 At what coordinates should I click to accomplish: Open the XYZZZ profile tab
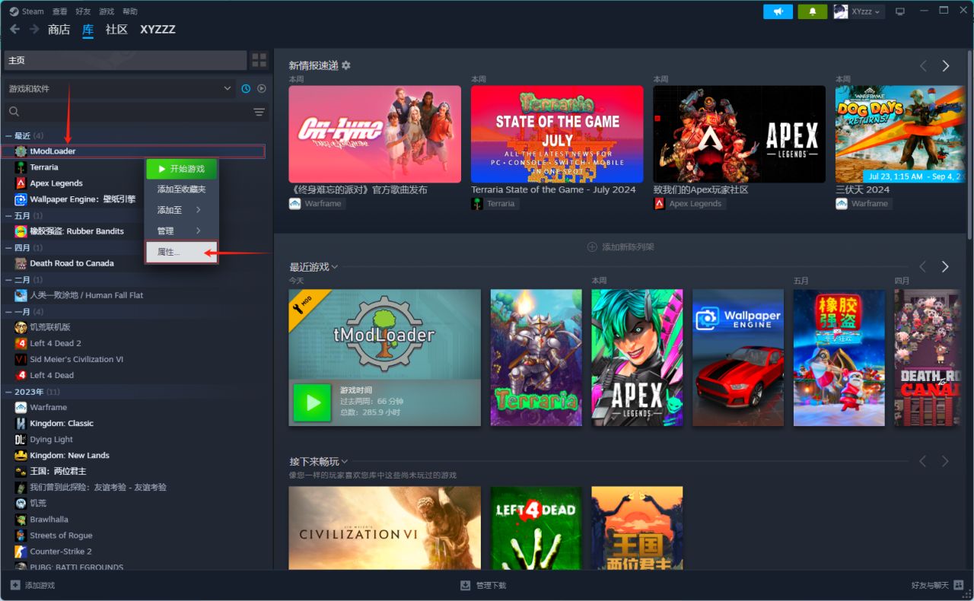click(x=158, y=30)
